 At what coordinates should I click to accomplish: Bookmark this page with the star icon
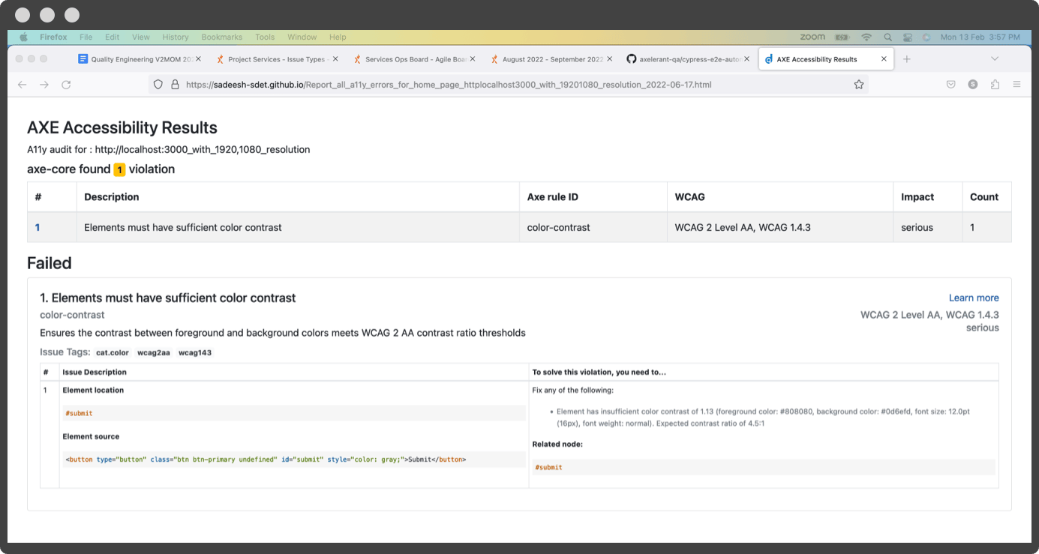(x=859, y=85)
